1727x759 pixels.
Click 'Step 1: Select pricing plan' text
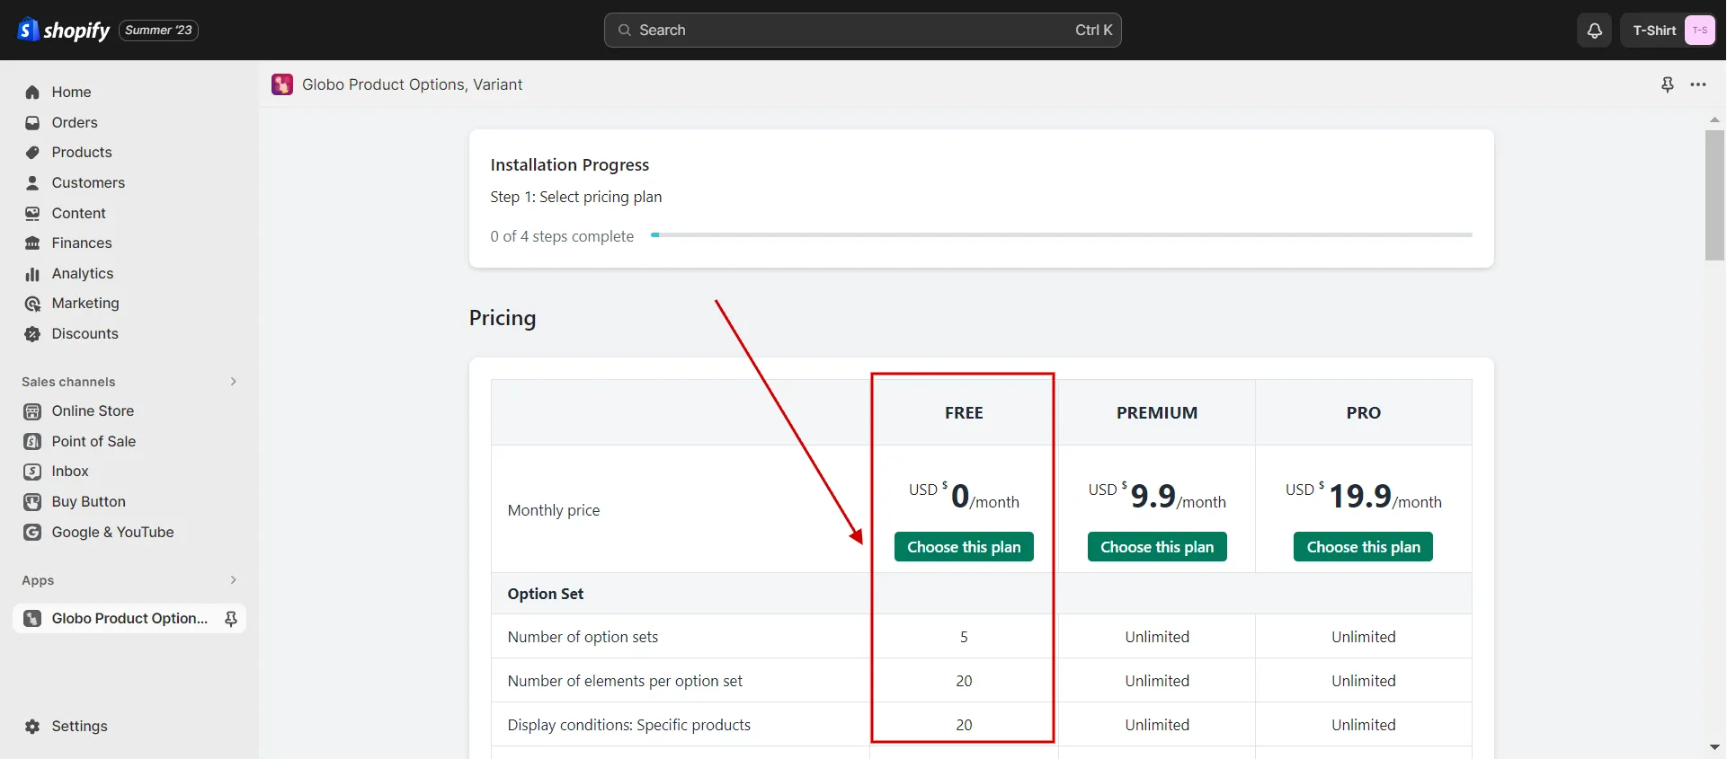[576, 197]
